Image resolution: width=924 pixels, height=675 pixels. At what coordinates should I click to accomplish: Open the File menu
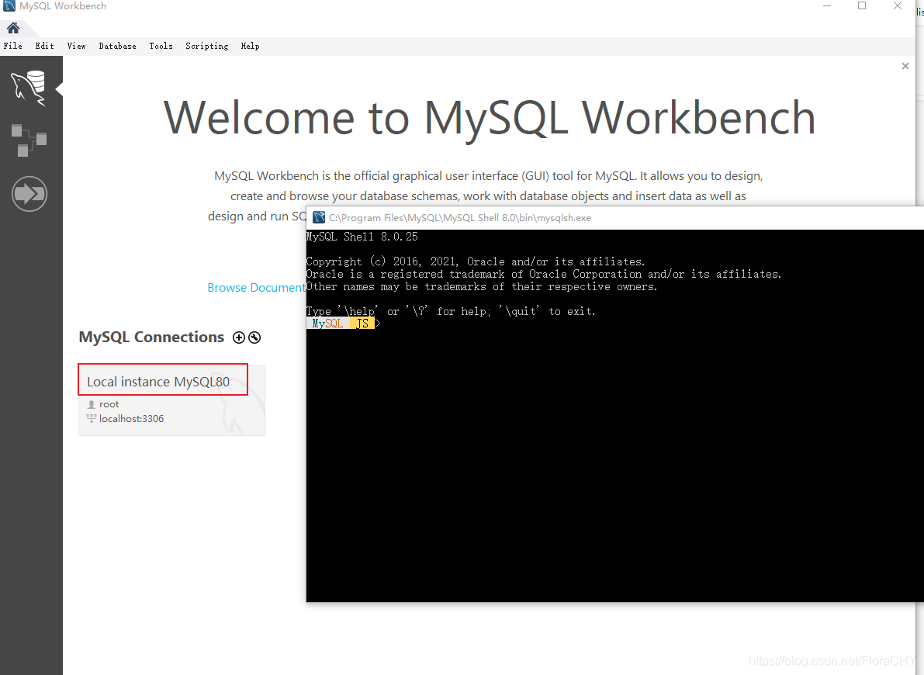12,46
